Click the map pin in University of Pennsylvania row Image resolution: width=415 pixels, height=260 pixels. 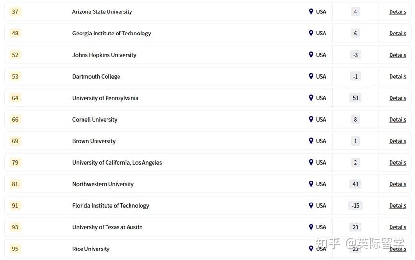pos(311,98)
